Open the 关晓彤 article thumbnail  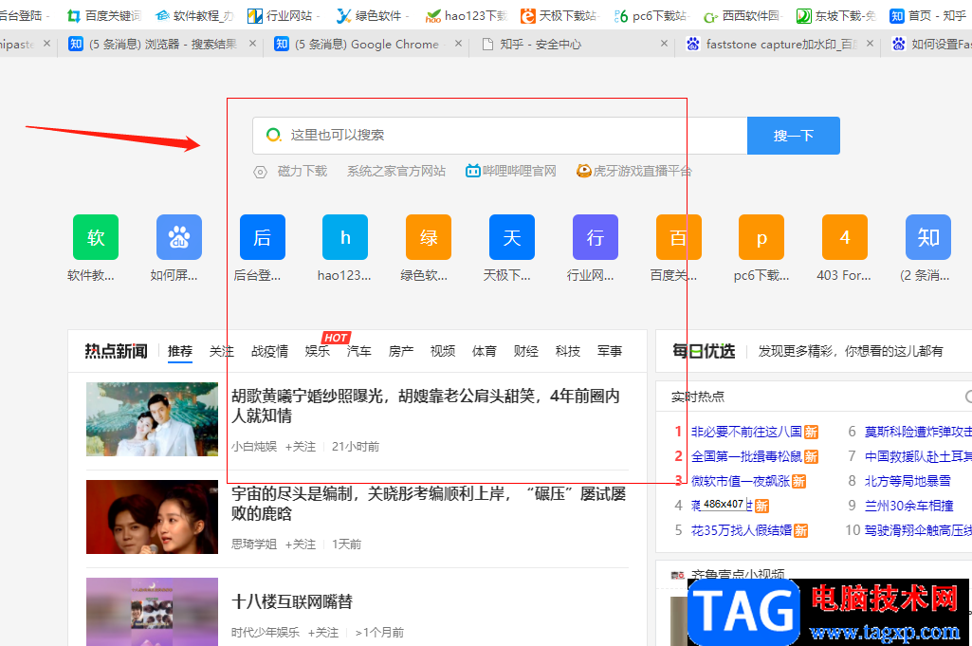[x=152, y=516]
